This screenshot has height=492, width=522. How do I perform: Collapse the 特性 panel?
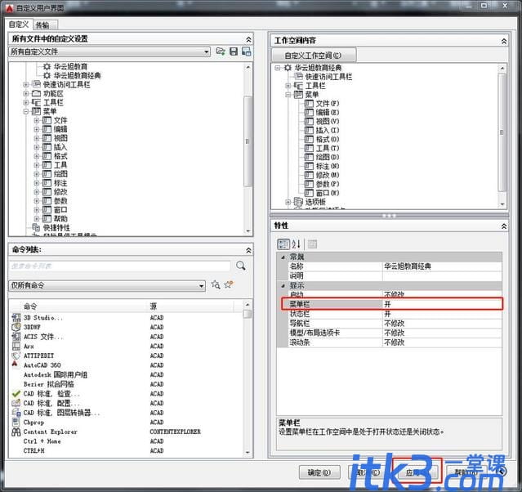coord(504,226)
